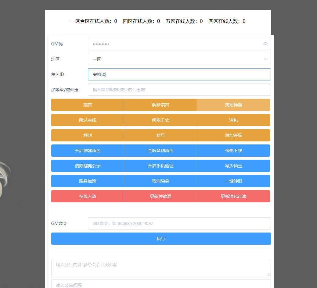The image size is (317, 288).
Task: Toggle GM码 password visibility eye icon
Action: (265, 44)
